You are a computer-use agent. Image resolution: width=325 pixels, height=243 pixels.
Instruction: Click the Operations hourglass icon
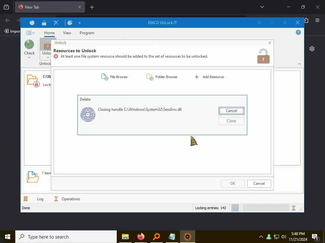[56, 199]
